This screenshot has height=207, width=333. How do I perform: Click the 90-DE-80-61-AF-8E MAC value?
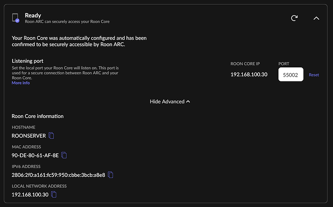tap(35, 155)
